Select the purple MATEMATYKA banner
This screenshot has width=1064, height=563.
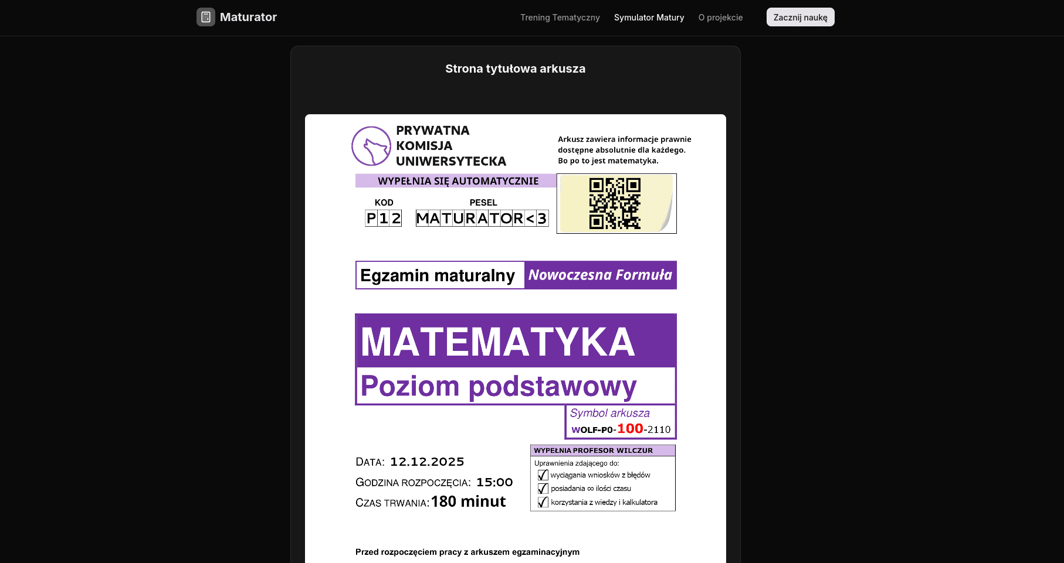pyautogui.click(x=497, y=341)
